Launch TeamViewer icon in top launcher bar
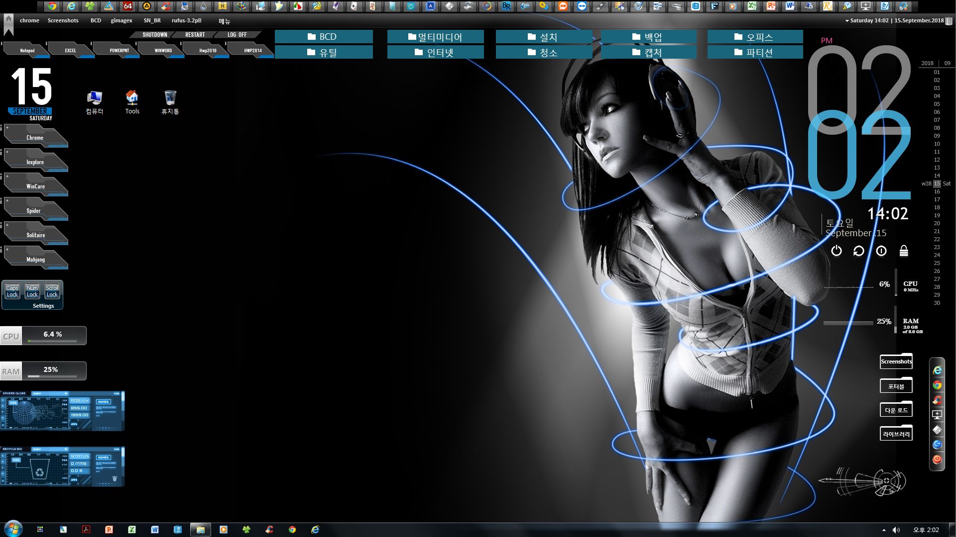 click(582, 6)
